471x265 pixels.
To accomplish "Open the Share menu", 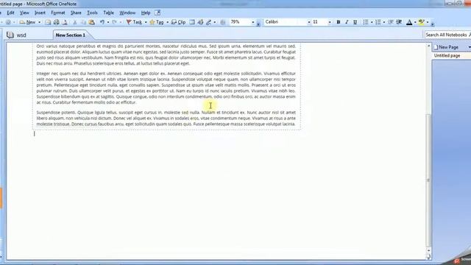I will (x=76, y=13).
